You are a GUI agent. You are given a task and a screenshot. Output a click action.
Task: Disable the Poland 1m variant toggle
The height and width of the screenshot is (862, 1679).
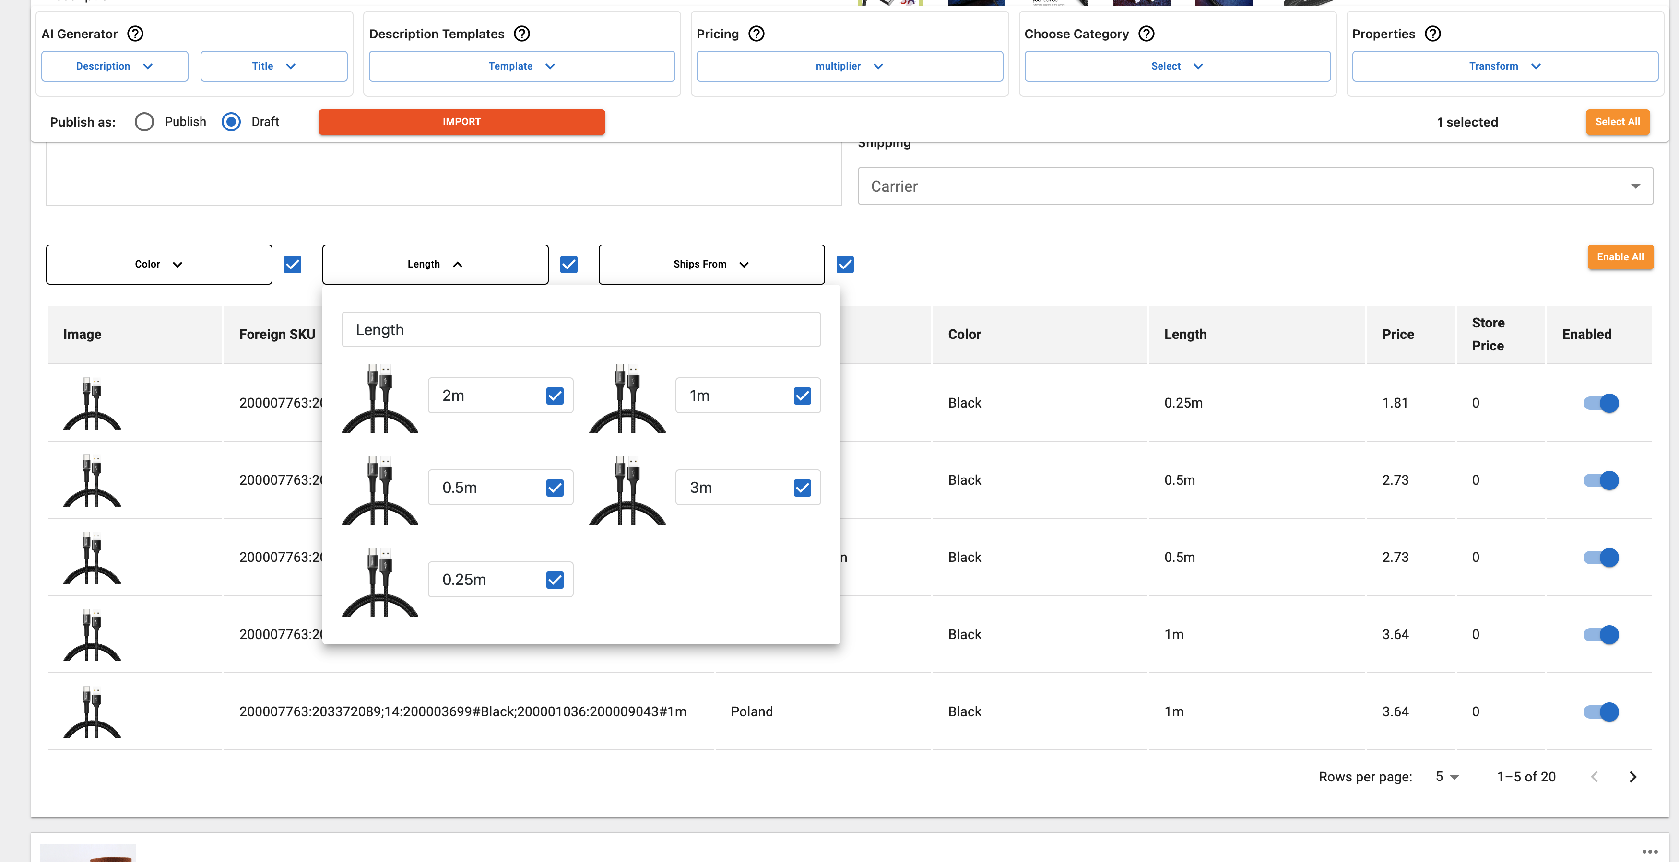point(1601,711)
